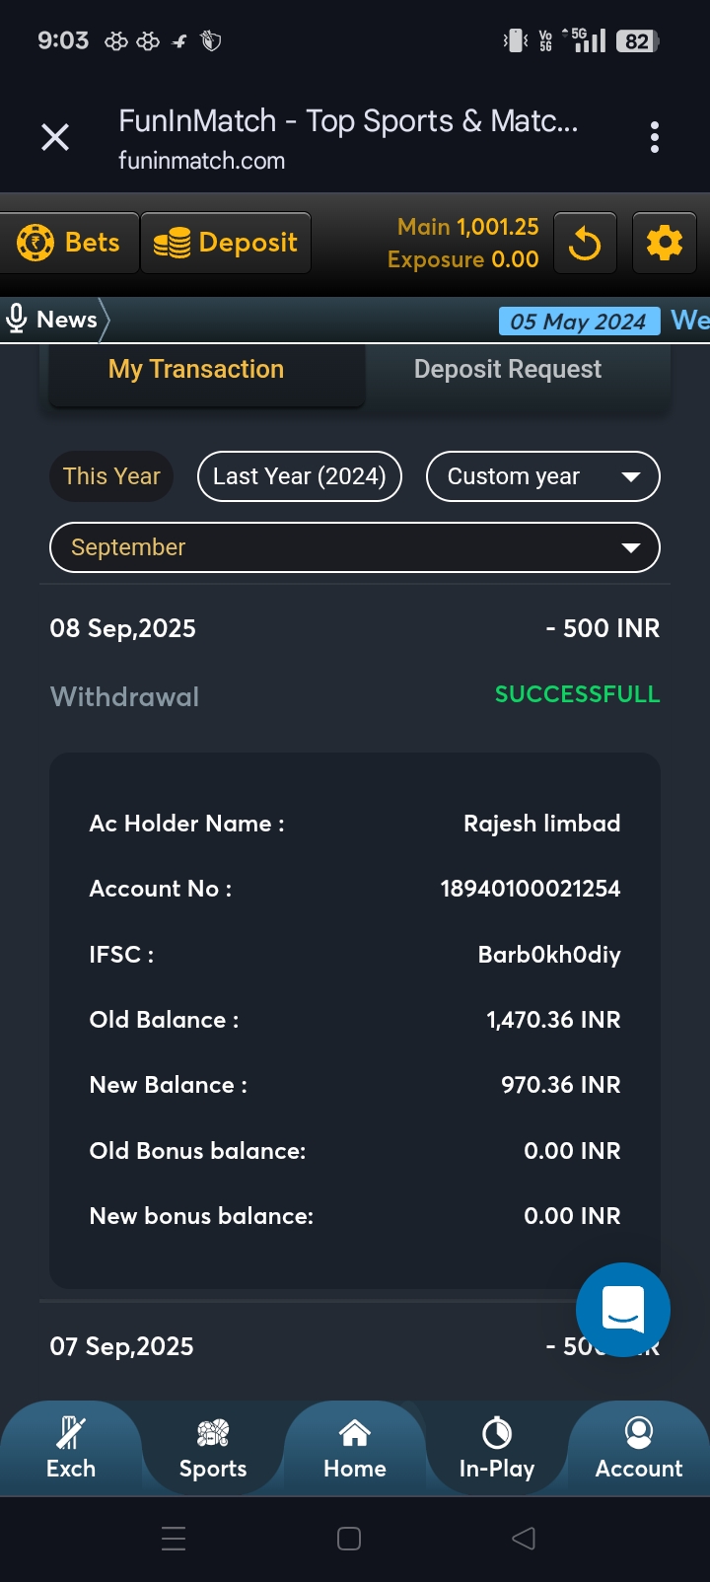Screen dimensions: 710x1582
Task: Switch to My Transaction tab
Action: (x=196, y=370)
